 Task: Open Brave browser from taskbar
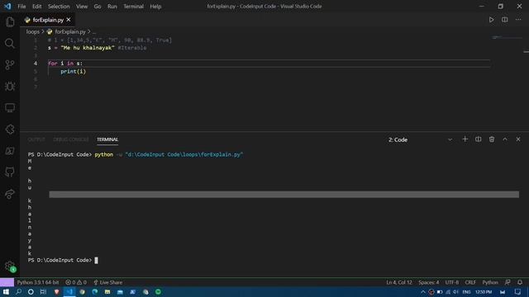tap(56, 291)
